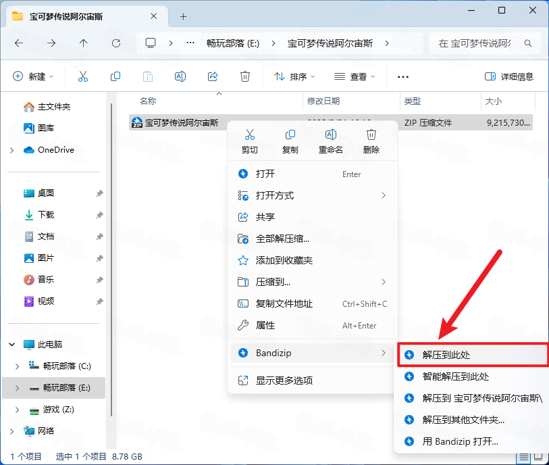Select the 宝可梦传说阿尔宙斯 ZIP file
The image size is (549, 465).
click(182, 122)
